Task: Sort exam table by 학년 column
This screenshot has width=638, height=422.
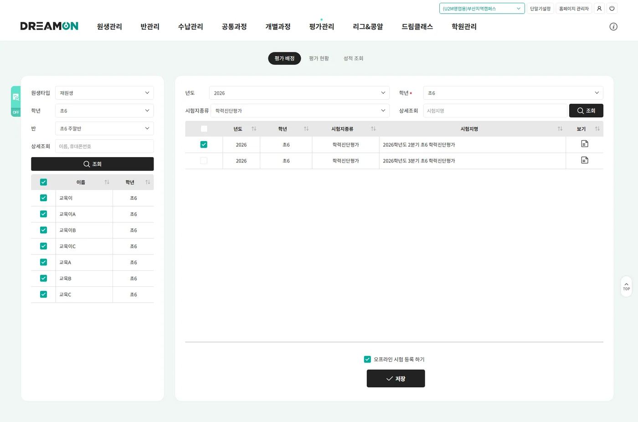Action: (x=306, y=129)
